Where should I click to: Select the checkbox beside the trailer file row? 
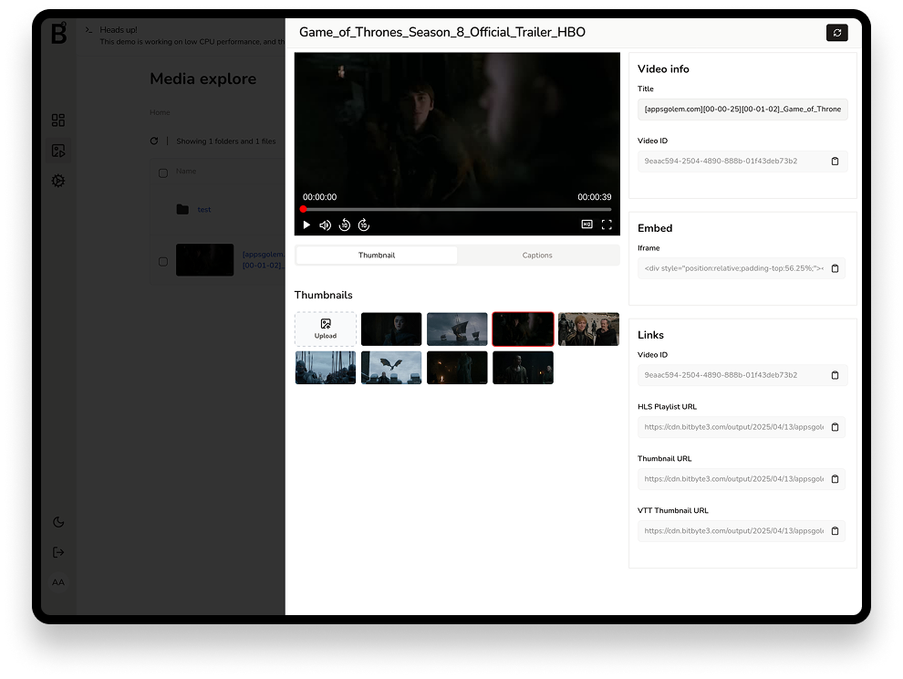click(x=163, y=261)
